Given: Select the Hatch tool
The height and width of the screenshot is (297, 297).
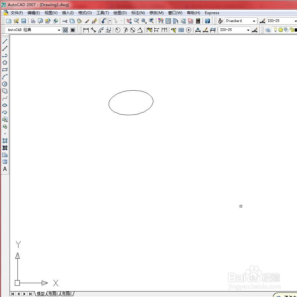Looking at the screenshot, I should click(5, 141).
